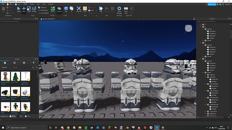Select Black background option
The width and height of the screenshot is (232, 130).
point(20,116)
